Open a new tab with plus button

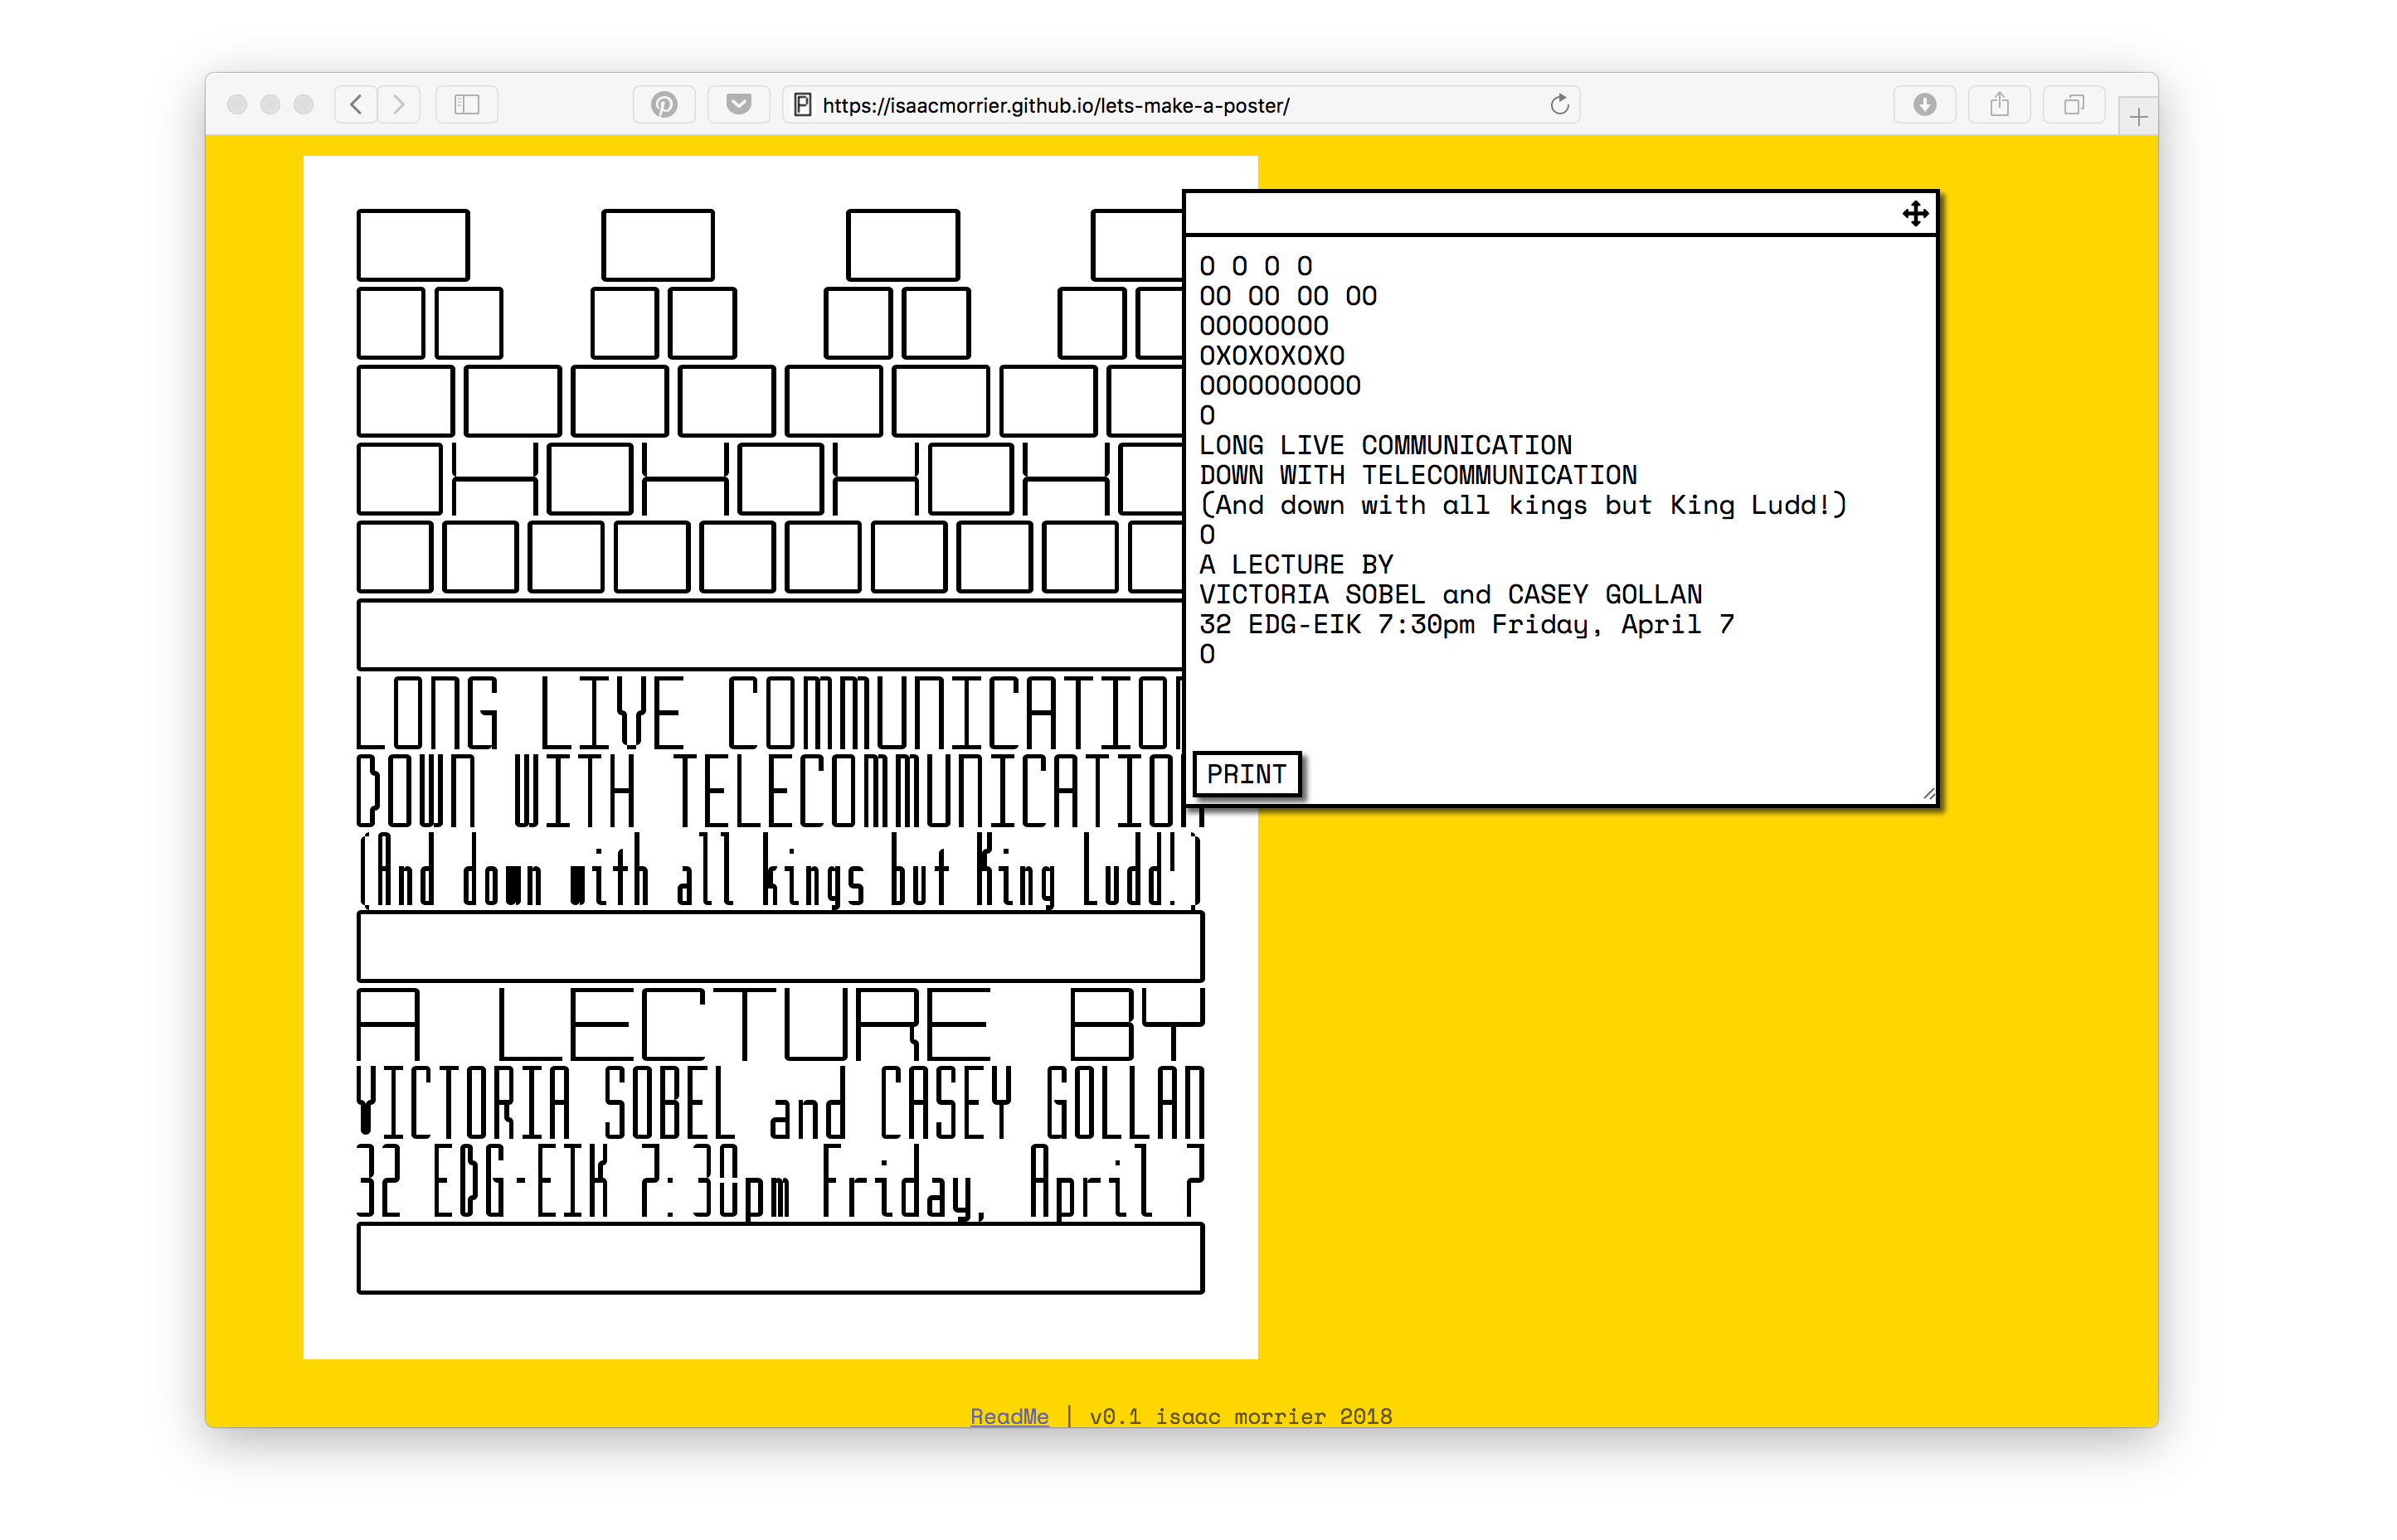pyautogui.click(x=2138, y=117)
